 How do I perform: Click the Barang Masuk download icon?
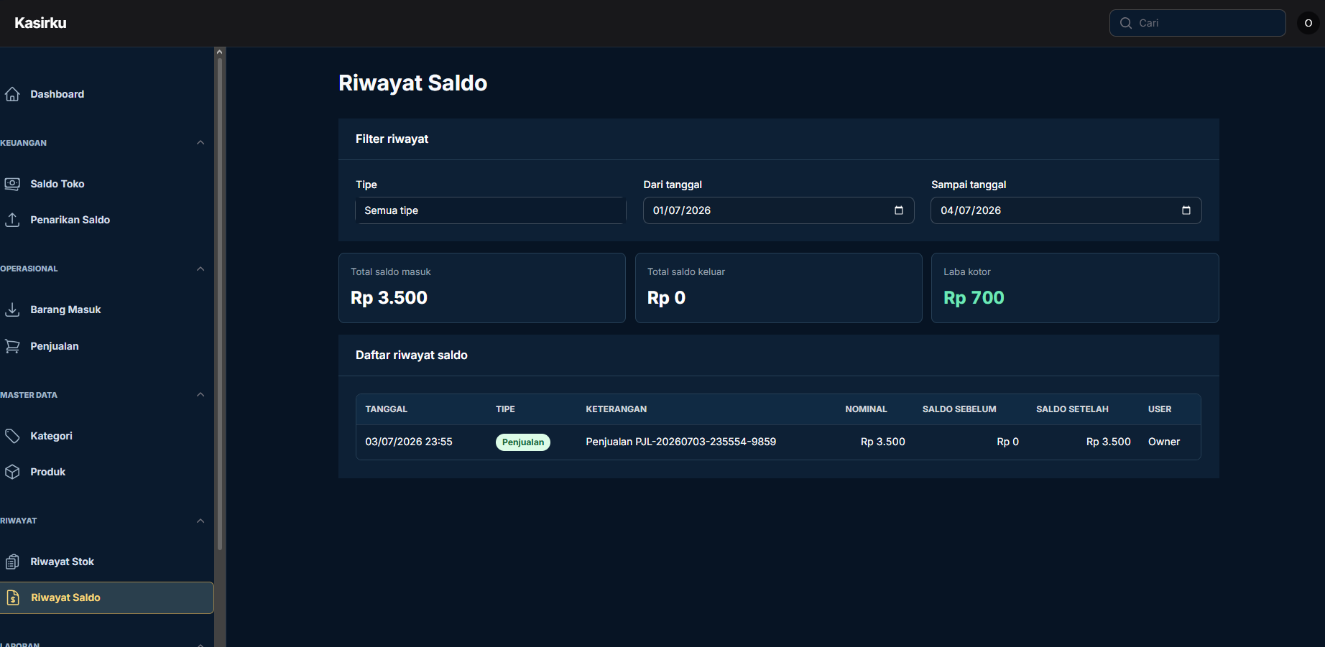12,309
